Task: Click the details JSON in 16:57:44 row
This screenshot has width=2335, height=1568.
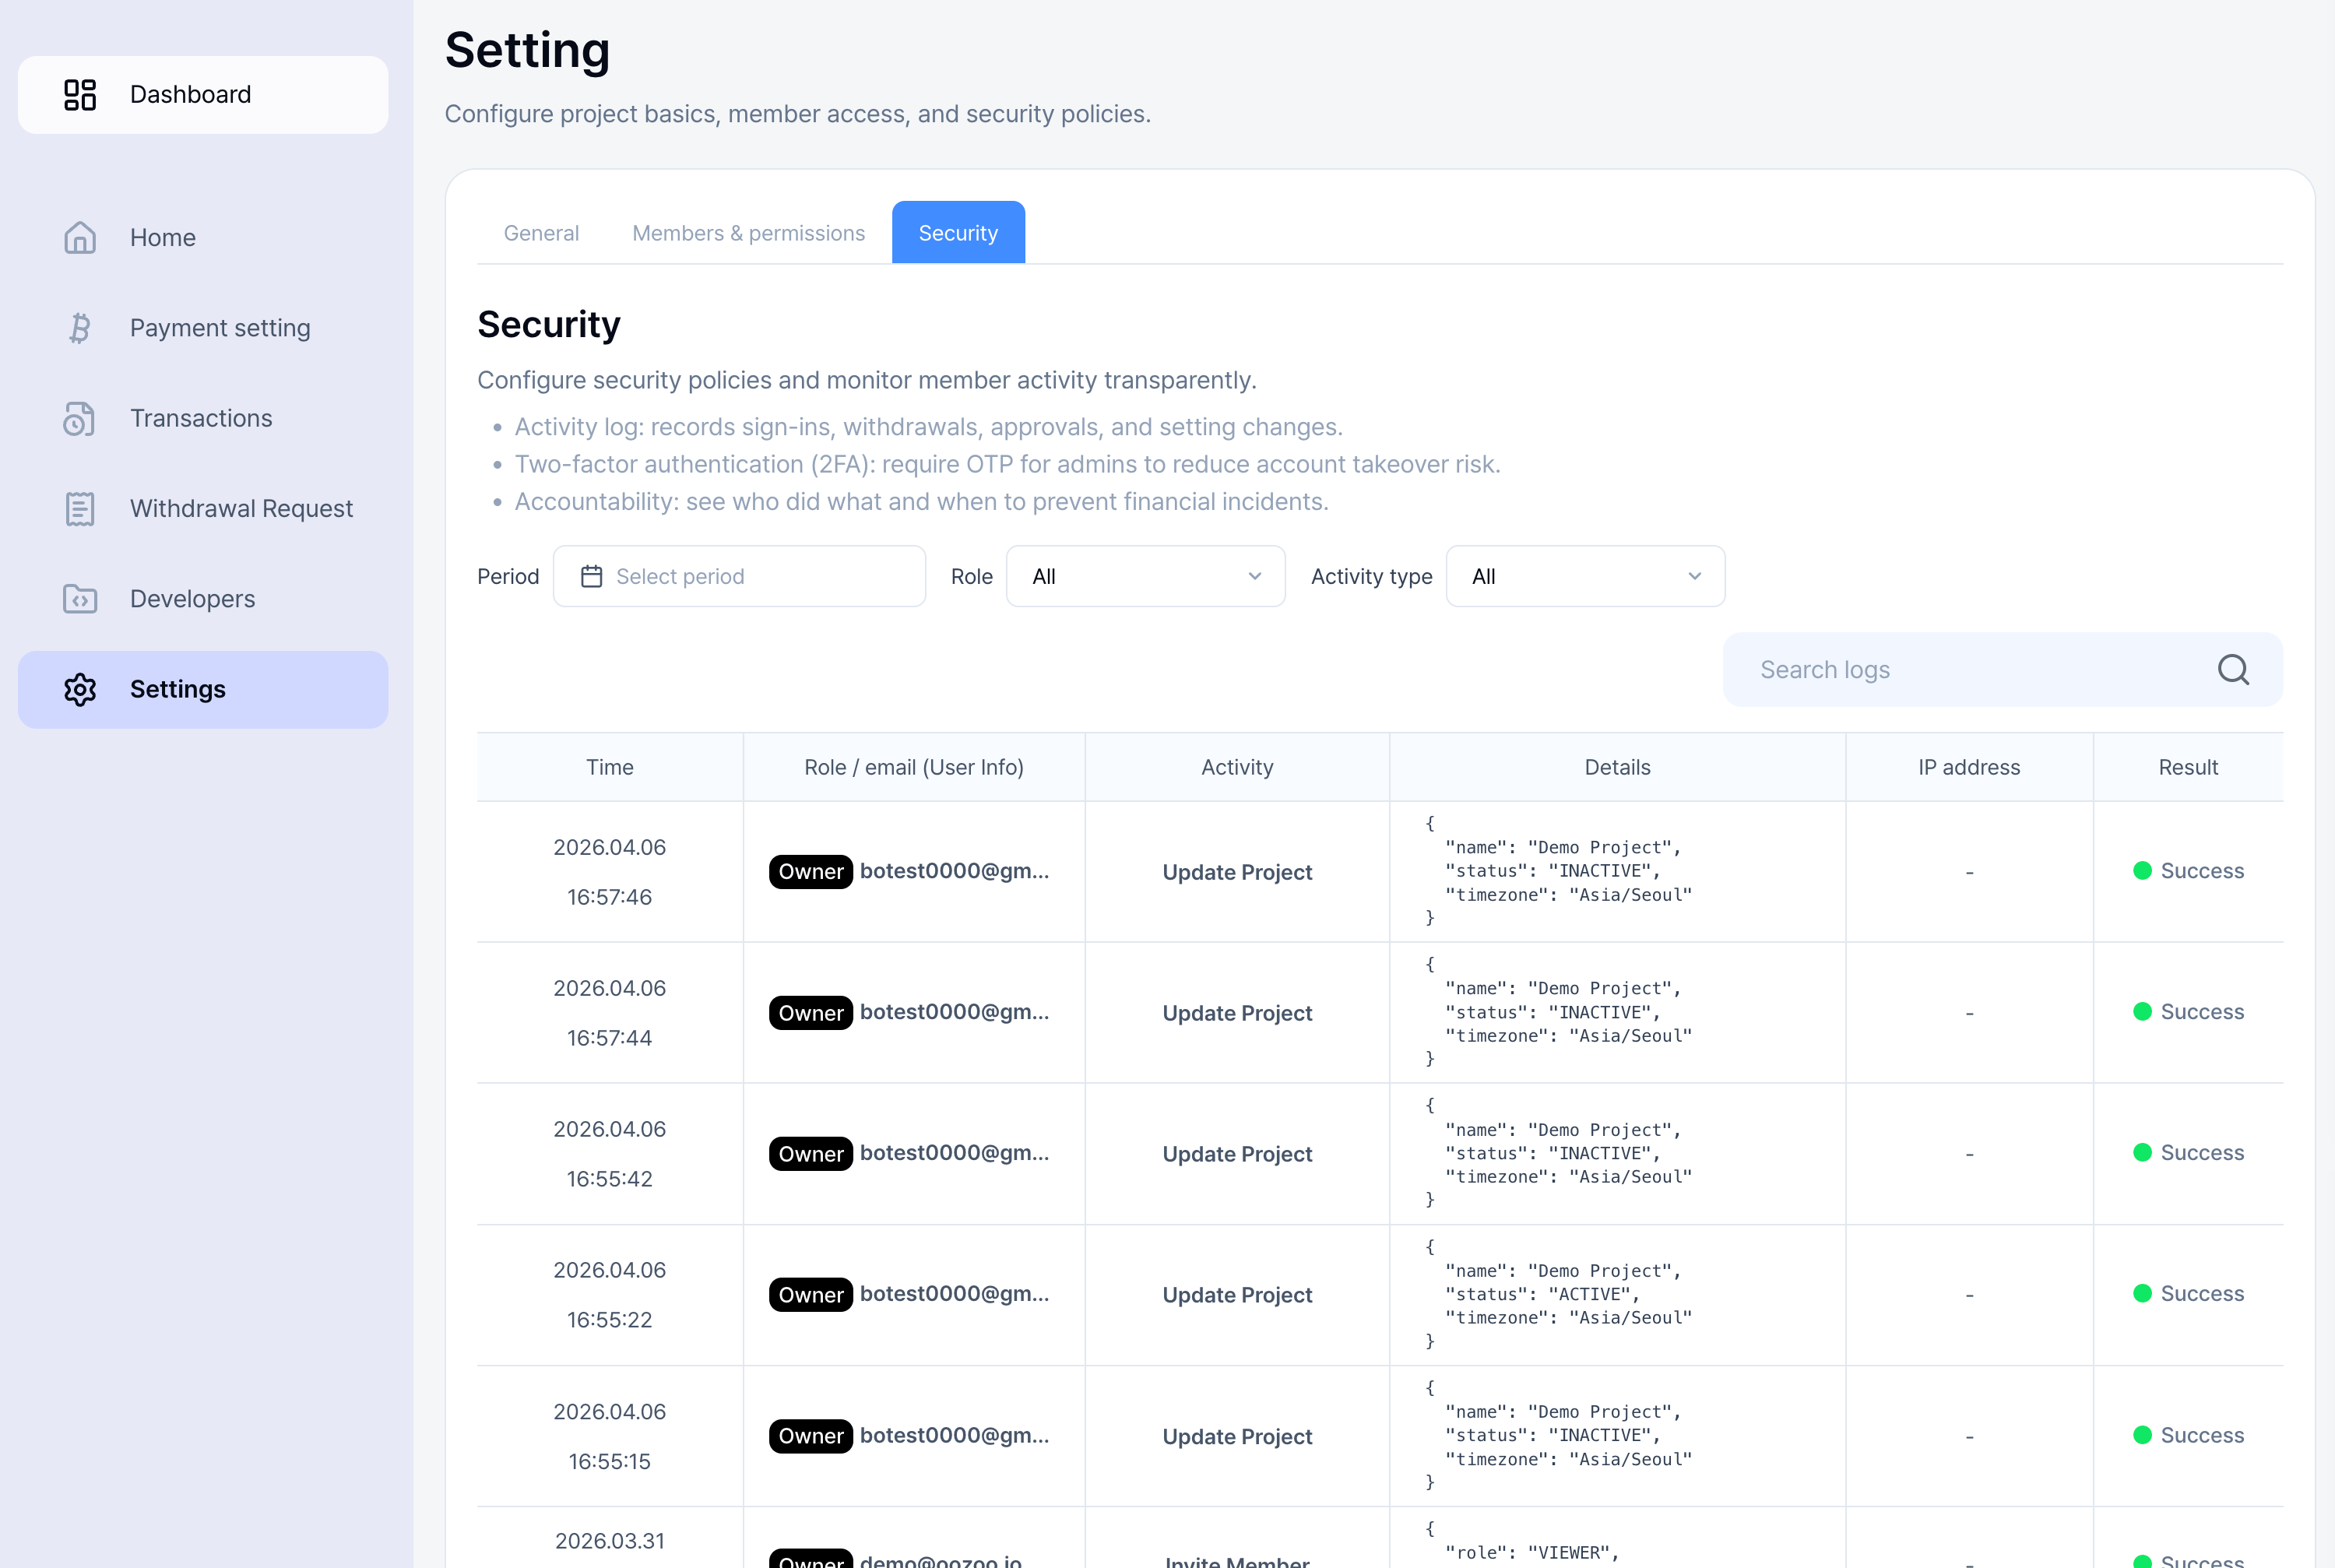Action: [1559, 1012]
